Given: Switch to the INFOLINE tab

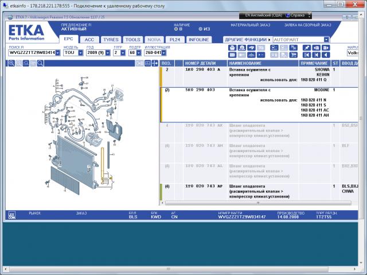Looking at the screenshot, I should pos(199,40).
